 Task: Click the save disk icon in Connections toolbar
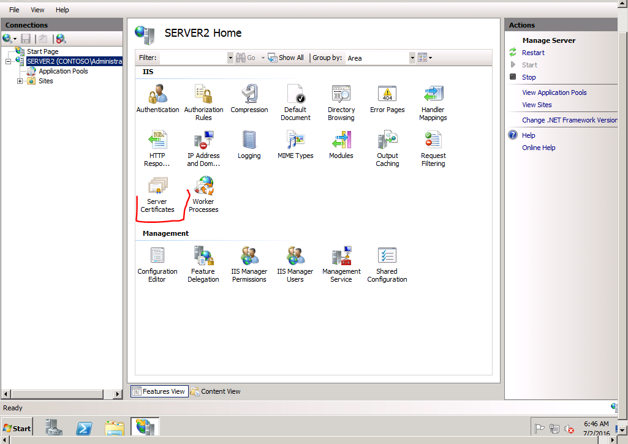(26, 39)
